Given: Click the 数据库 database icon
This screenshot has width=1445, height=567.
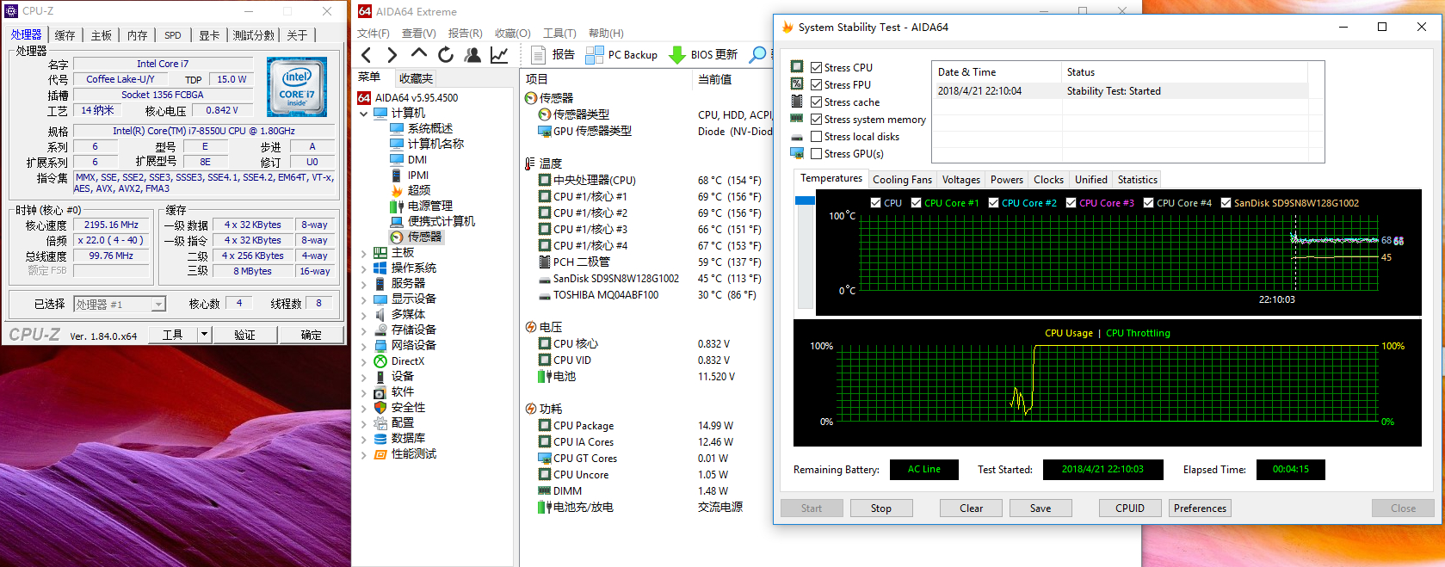Looking at the screenshot, I should 380,439.
